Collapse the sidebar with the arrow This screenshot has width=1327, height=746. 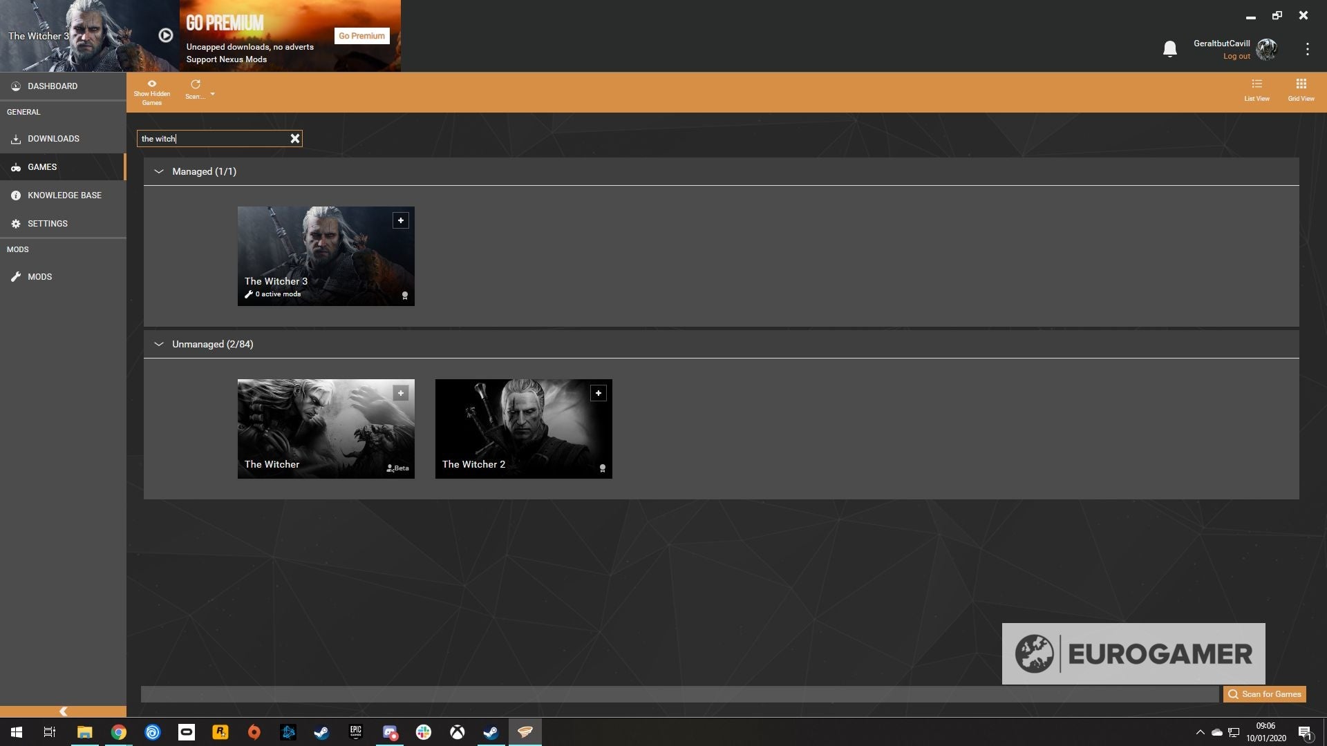tap(63, 711)
